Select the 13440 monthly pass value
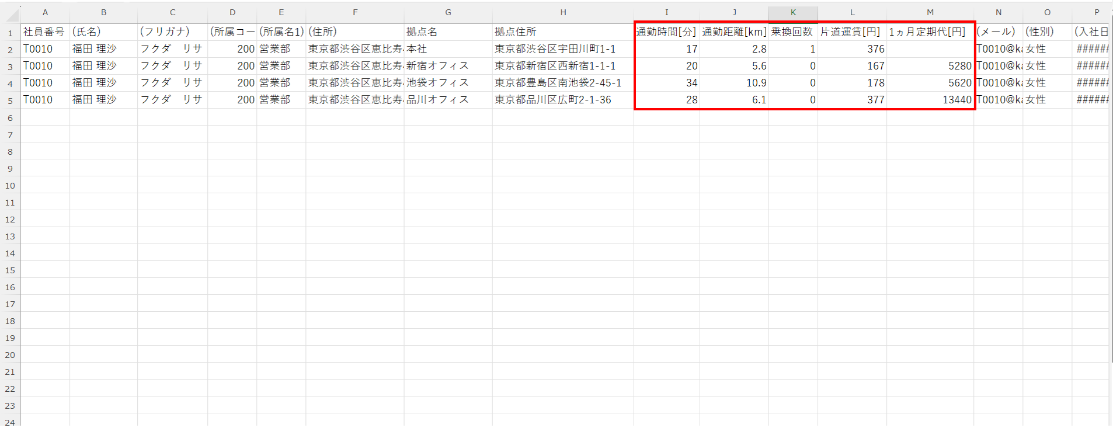 pyautogui.click(x=930, y=100)
